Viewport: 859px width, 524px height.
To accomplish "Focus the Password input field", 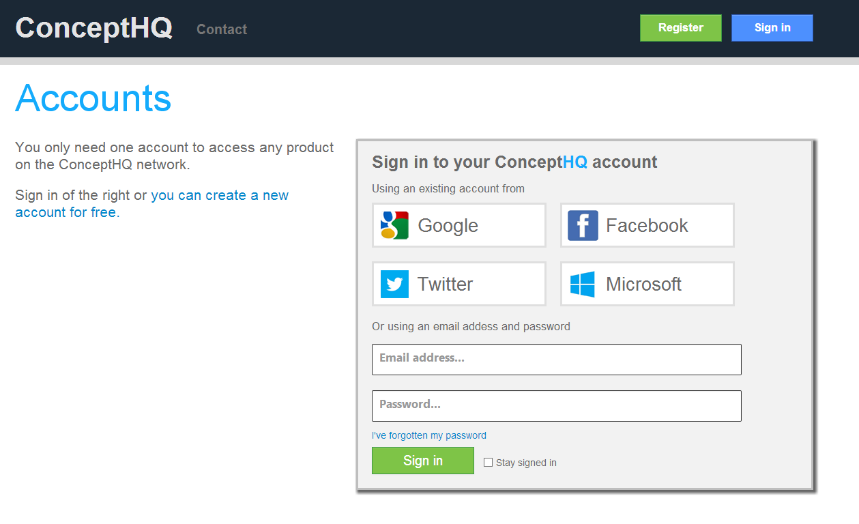I will pos(557,406).
